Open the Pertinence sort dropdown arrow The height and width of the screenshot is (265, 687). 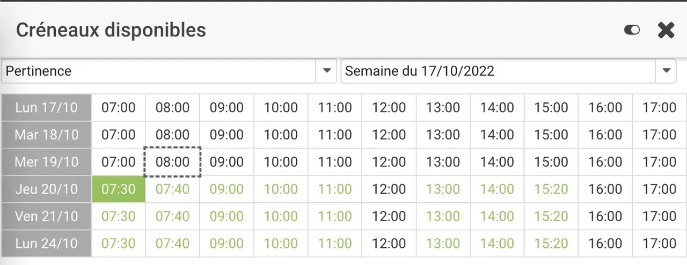[326, 71]
